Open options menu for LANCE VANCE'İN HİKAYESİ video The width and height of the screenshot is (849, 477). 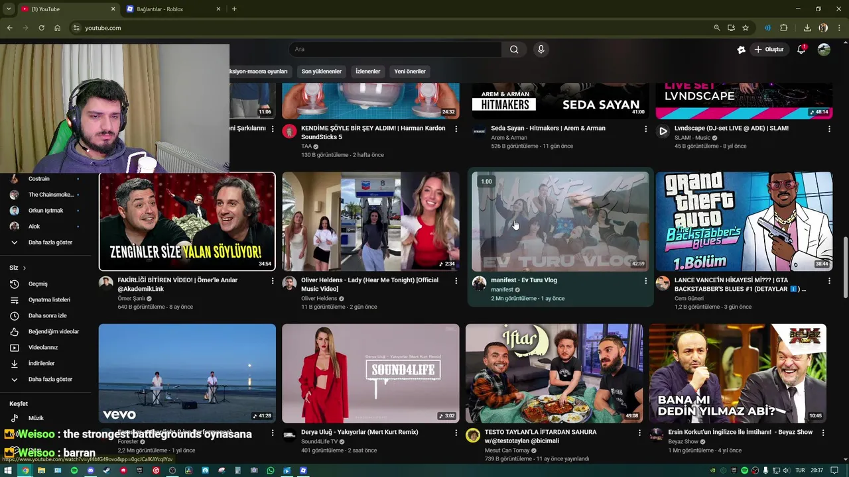(x=829, y=281)
